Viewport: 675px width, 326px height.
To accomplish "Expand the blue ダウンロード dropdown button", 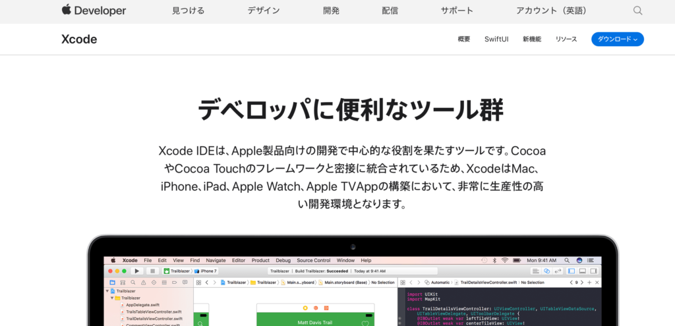I will 617,39.
